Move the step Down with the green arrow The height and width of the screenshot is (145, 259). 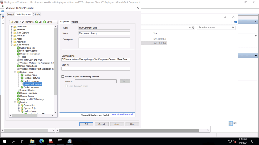48,22
